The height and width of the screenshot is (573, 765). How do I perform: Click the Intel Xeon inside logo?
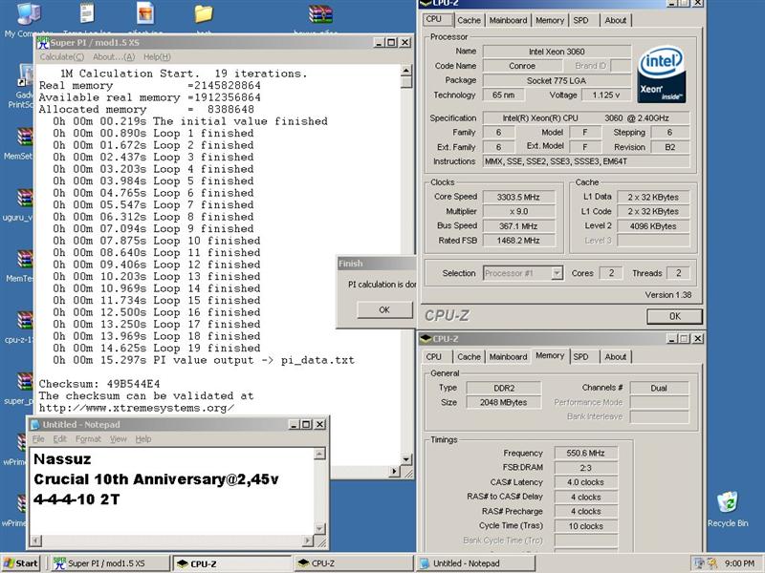click(662, 74)
